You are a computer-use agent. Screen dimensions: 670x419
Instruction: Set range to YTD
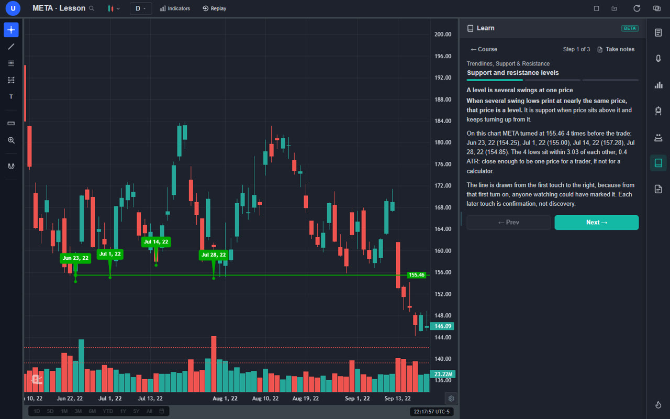pyautogui.click(x=108, y=411)
